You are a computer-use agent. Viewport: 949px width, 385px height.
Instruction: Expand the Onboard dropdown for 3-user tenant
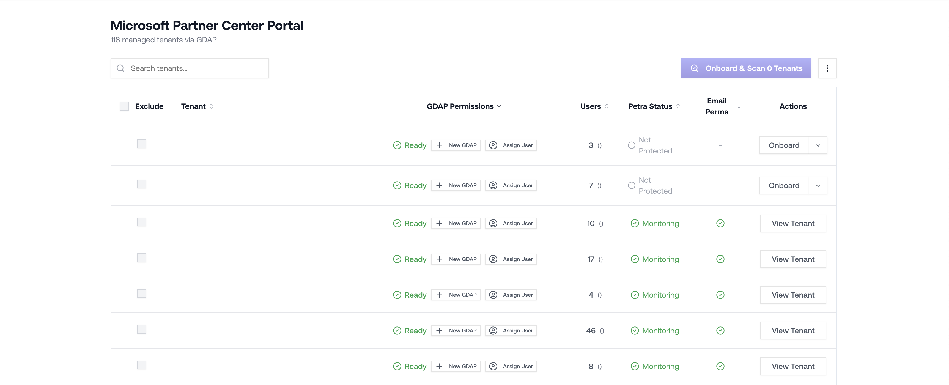(818, 145)
